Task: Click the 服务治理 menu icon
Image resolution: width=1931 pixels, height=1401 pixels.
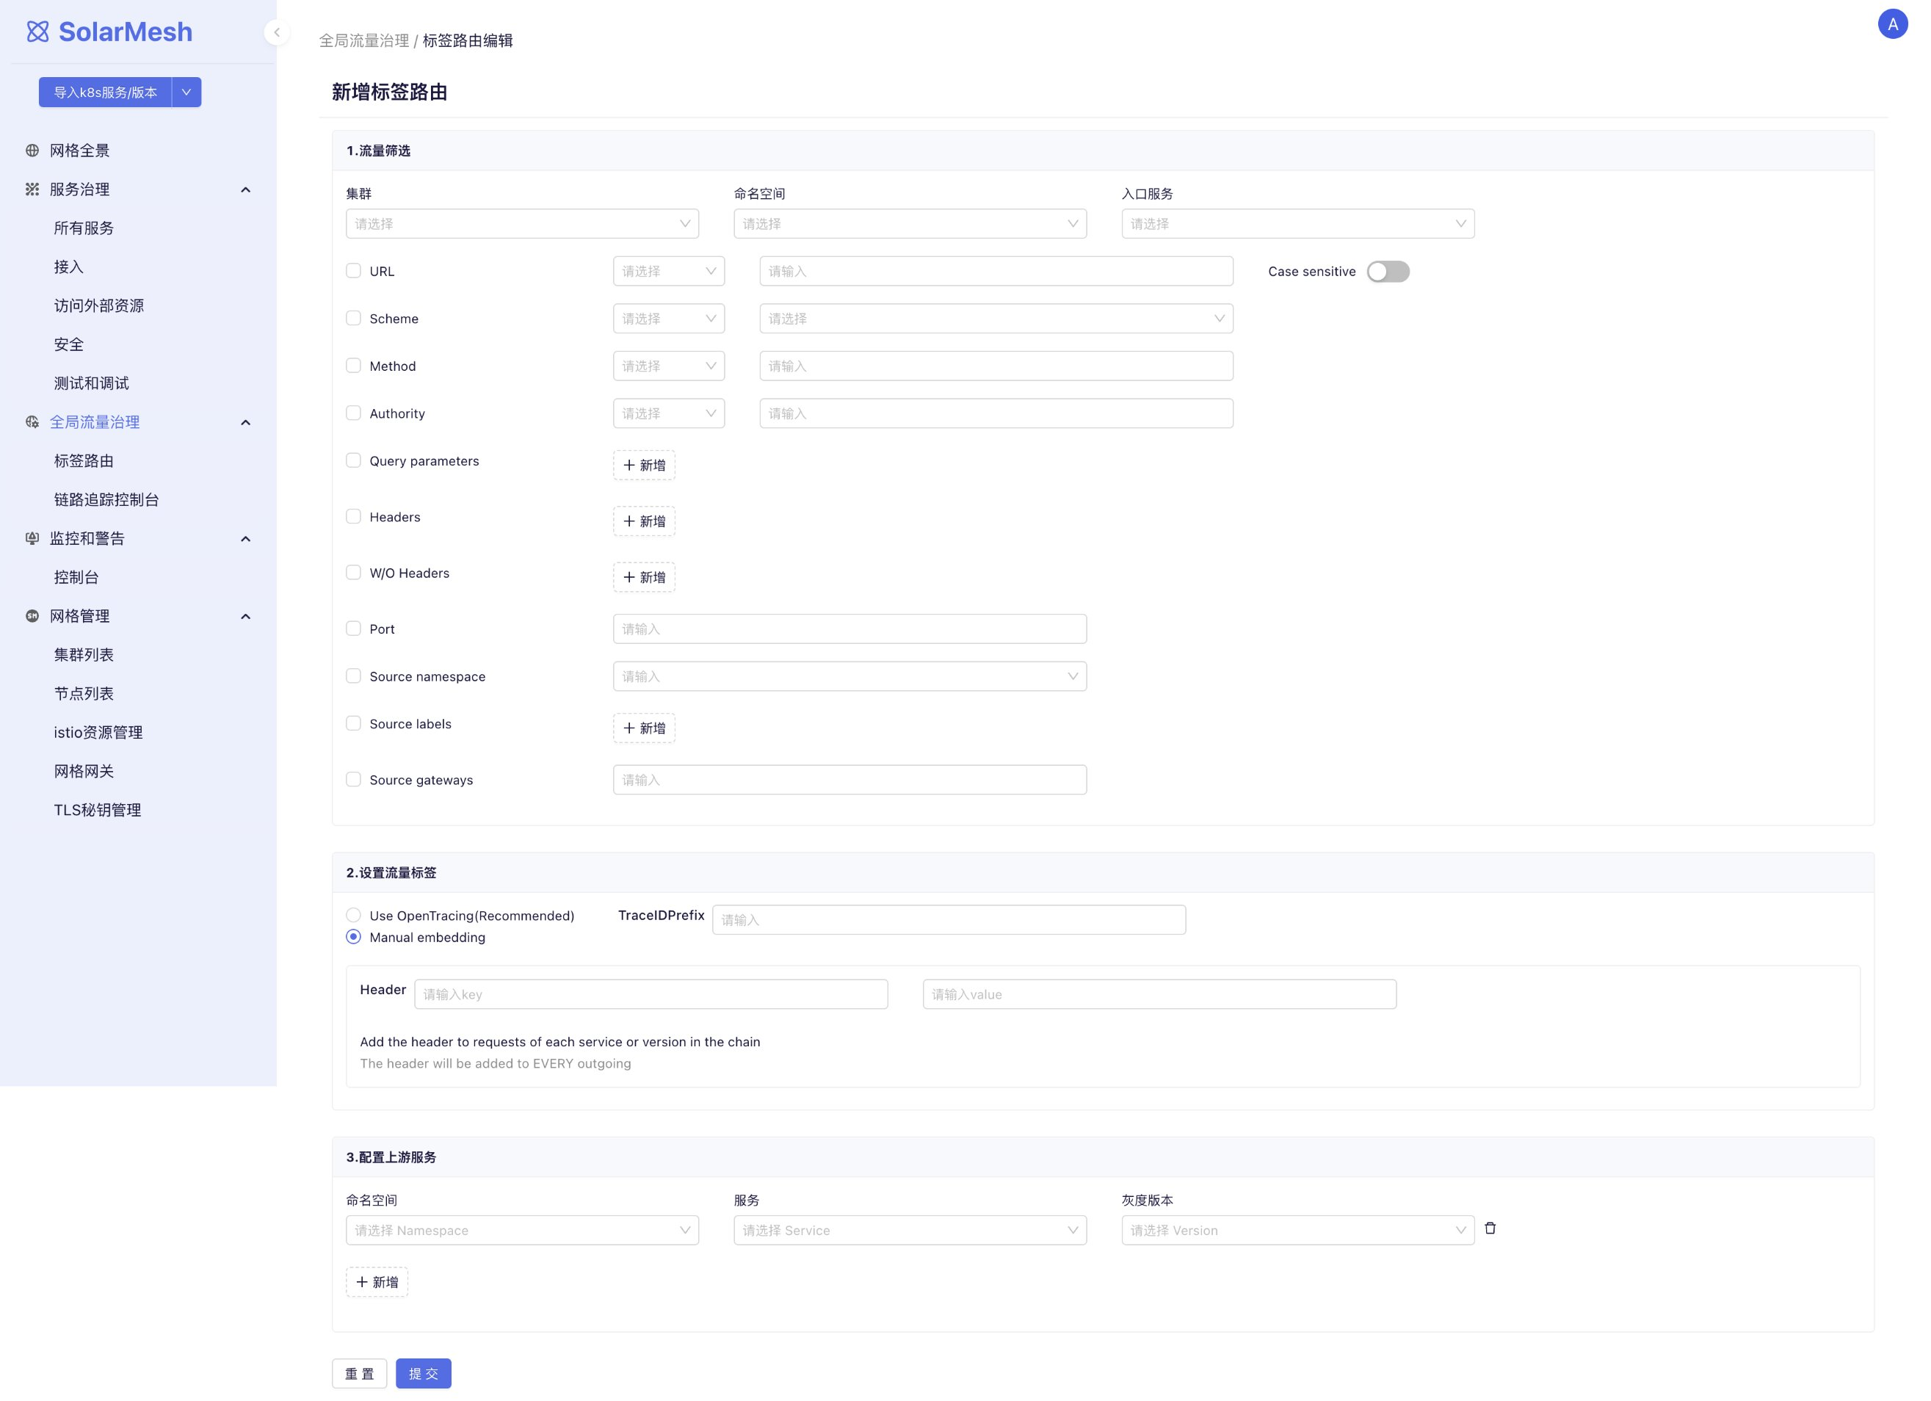Action: (32, 189)
